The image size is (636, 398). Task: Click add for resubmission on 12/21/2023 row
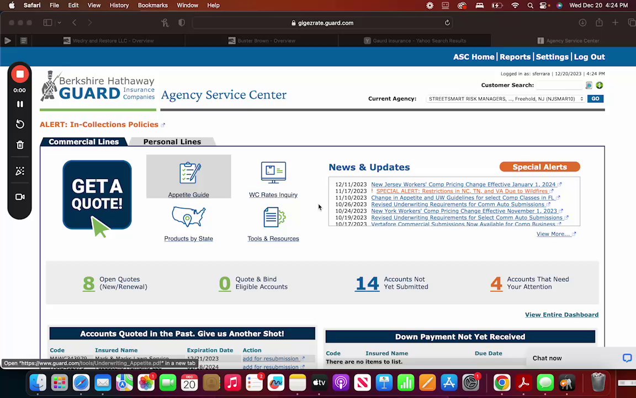pos(271,359)
